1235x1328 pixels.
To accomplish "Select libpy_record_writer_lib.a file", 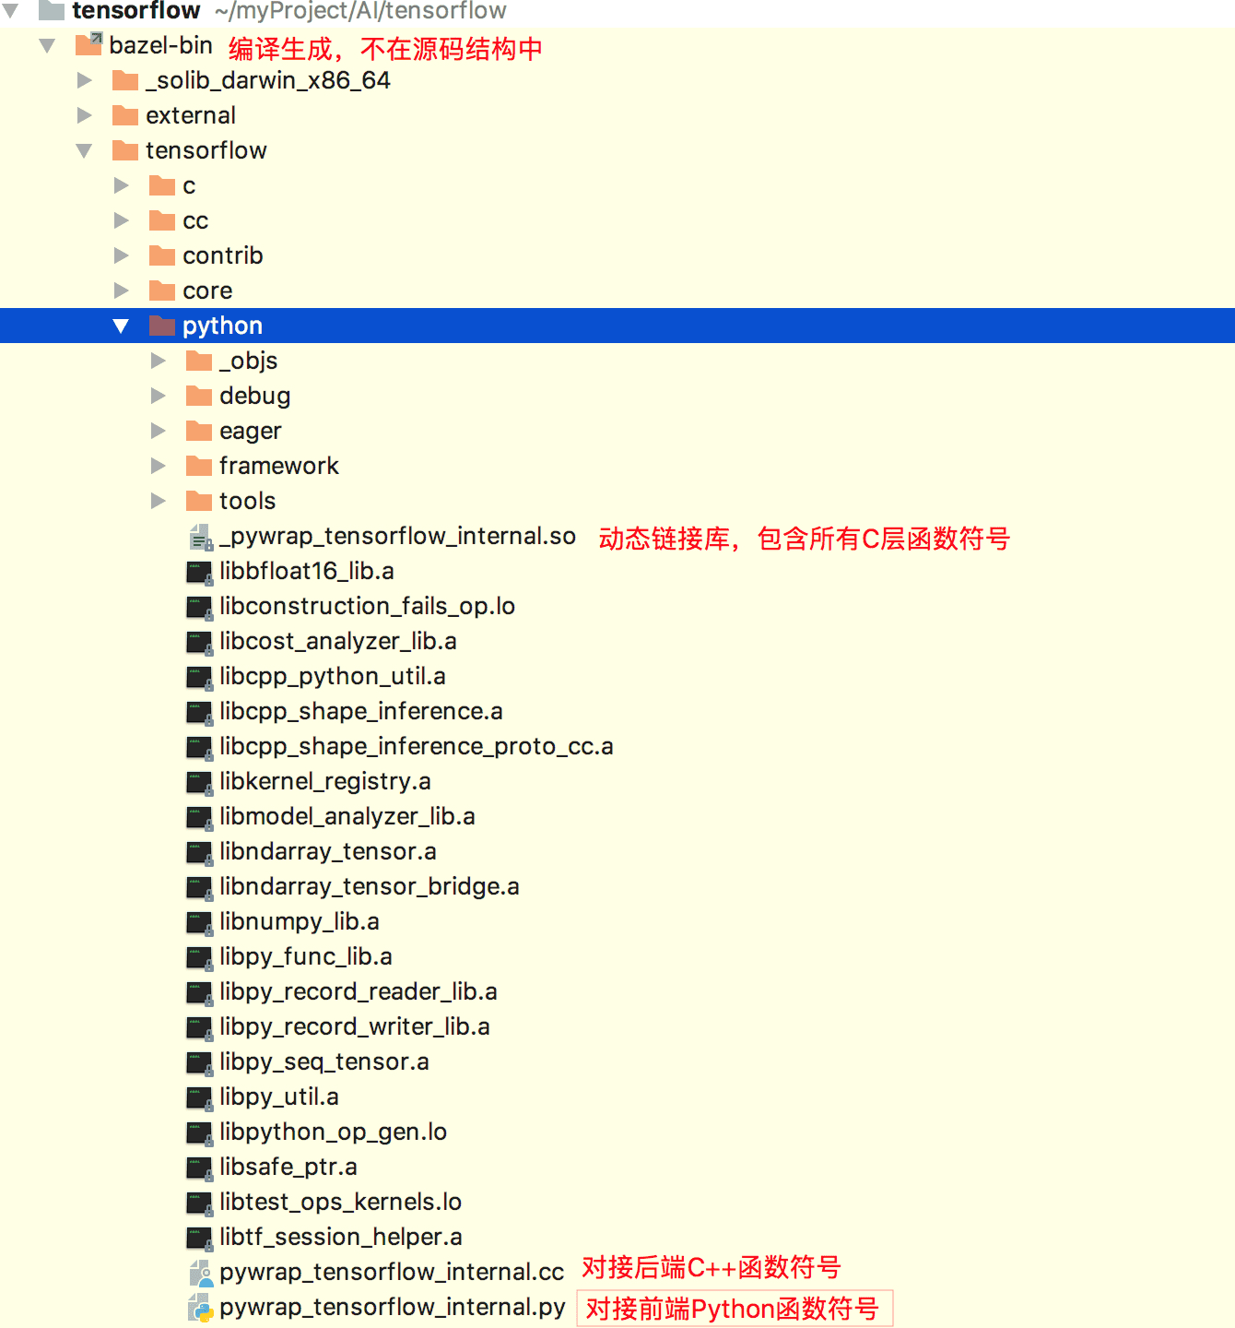I will pyautogui.click(x=355, y=1026).
